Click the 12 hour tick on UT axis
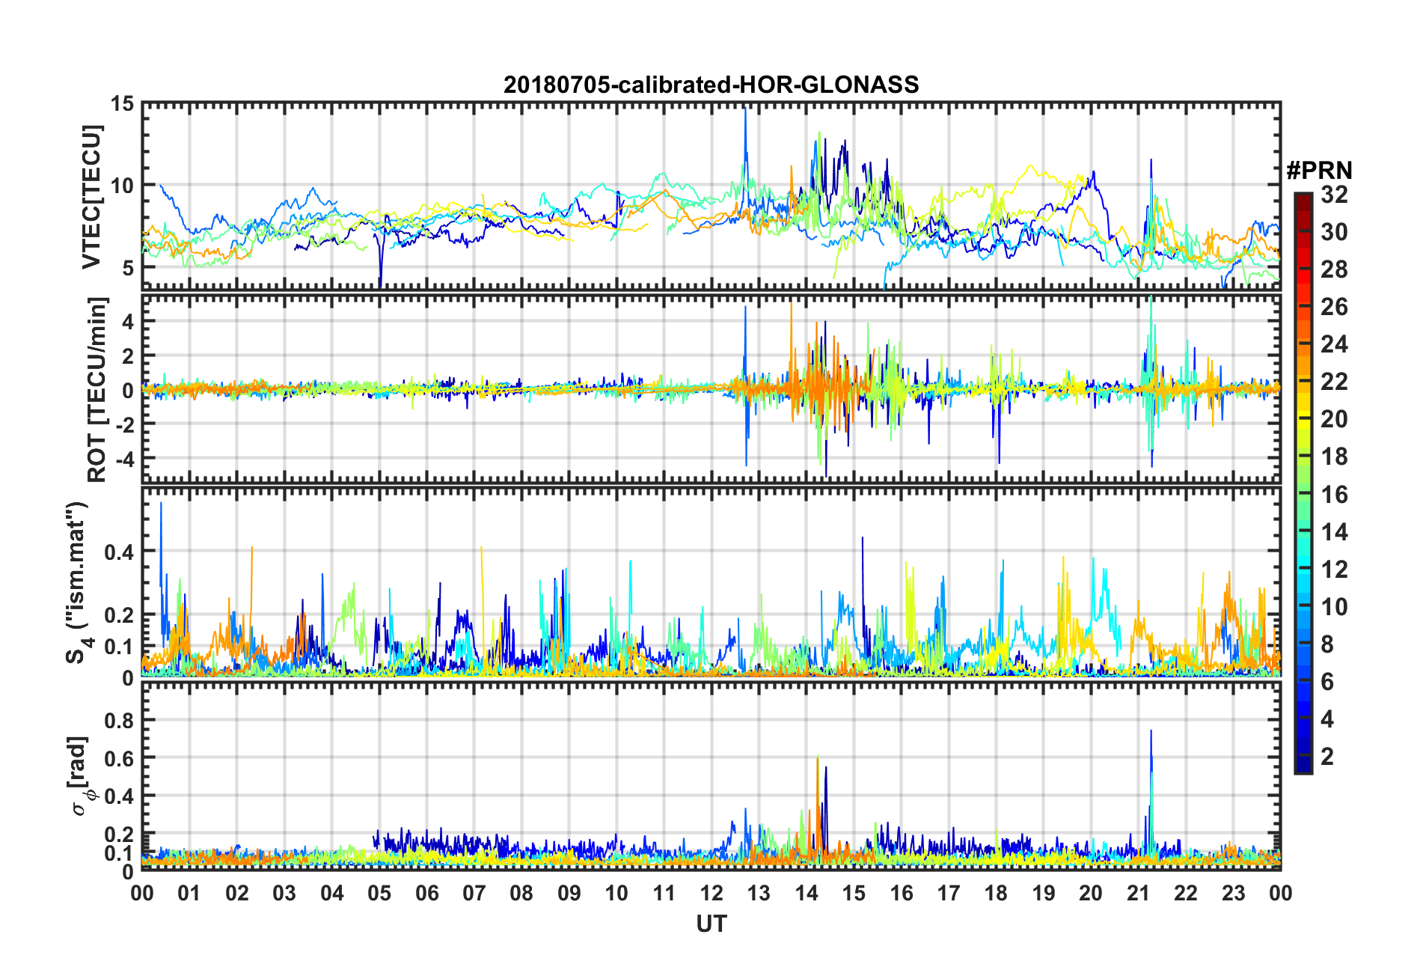This screenshot has width=1423, height=967. (x=711, y=893)
